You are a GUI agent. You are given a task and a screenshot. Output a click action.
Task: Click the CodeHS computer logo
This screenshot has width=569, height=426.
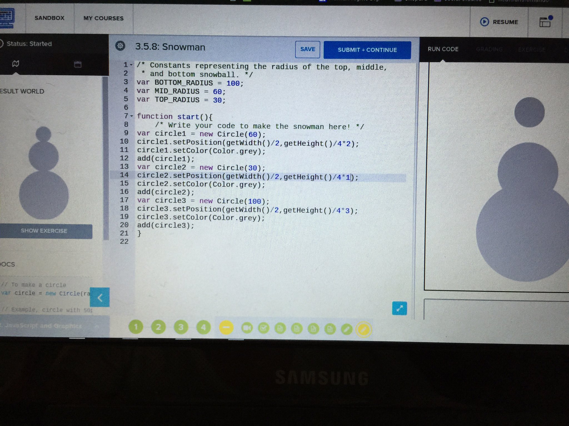[7, 18]
